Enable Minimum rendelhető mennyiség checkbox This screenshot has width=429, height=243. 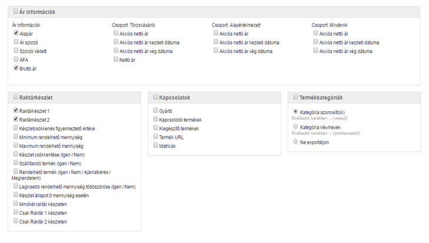tap(16, 137)
